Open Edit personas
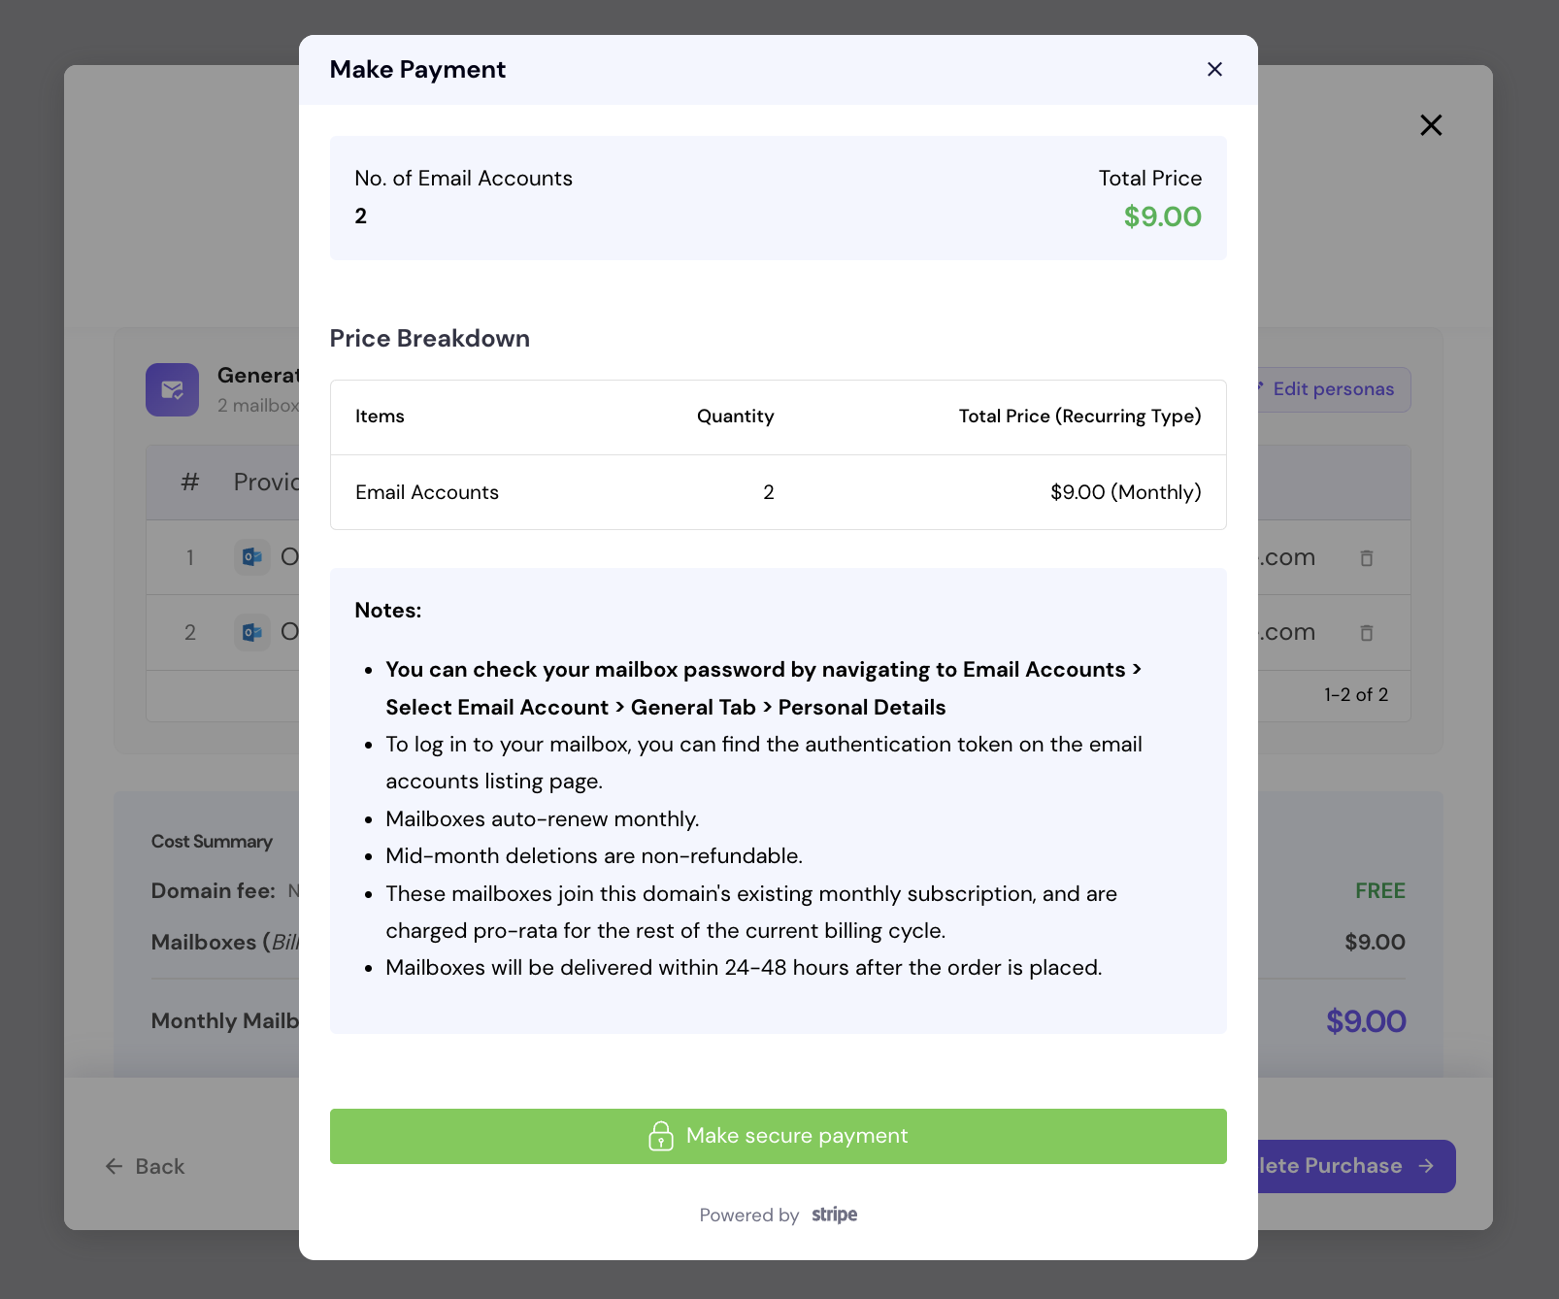This screenshot has width=1559, height=1299. [x=1333, y=389]
